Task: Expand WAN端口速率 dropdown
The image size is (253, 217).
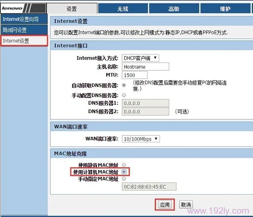Action: pos(140,138)
